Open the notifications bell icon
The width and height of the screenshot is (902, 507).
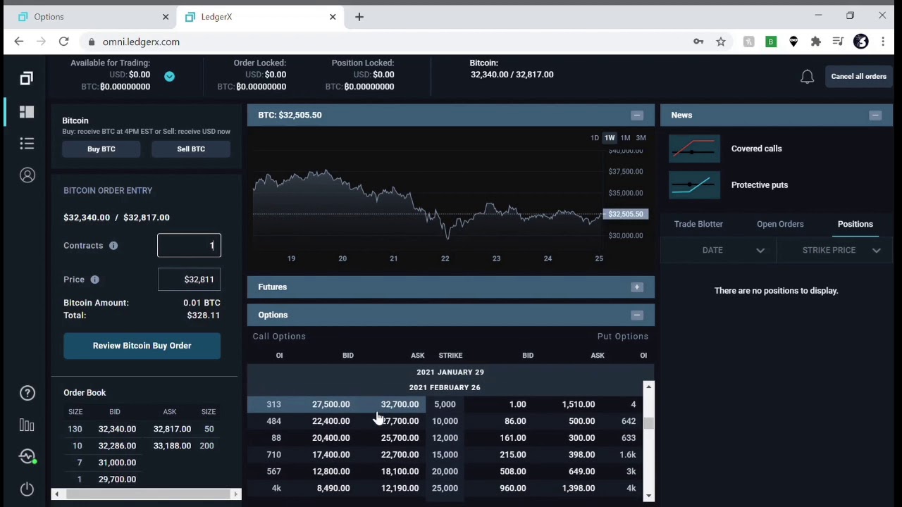tap(807, 77)
